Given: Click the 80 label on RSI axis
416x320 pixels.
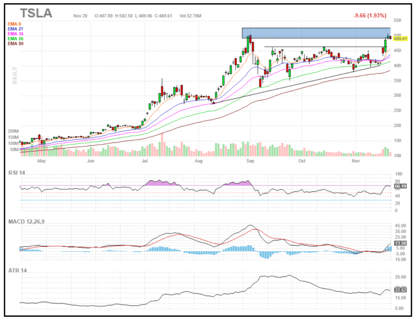Looking at the screenshot, I should [397, 181].
